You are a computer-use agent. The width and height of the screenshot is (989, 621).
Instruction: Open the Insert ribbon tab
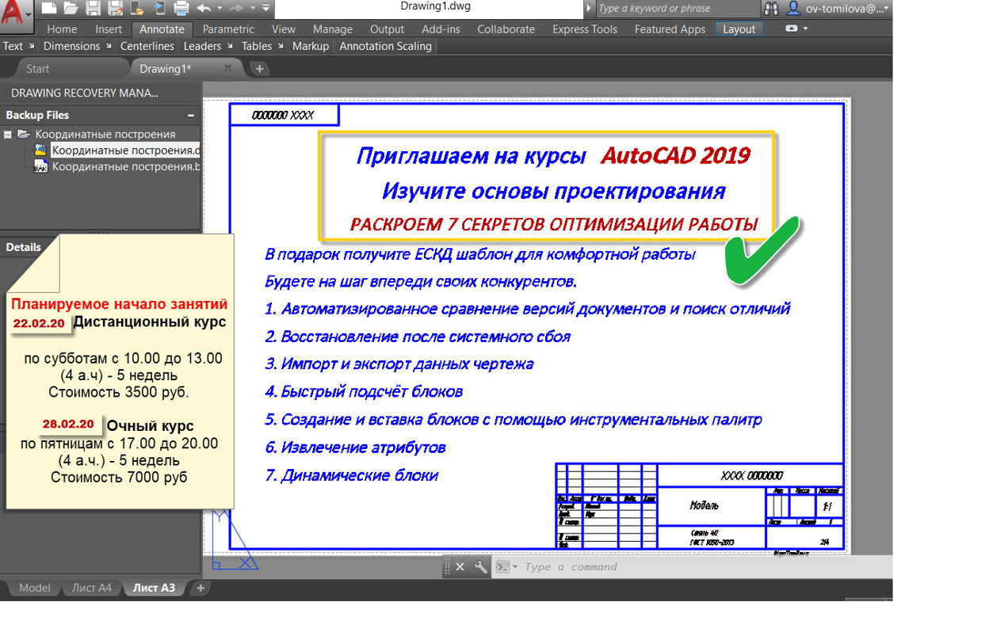pyautogui.click(x=109, y=29)
